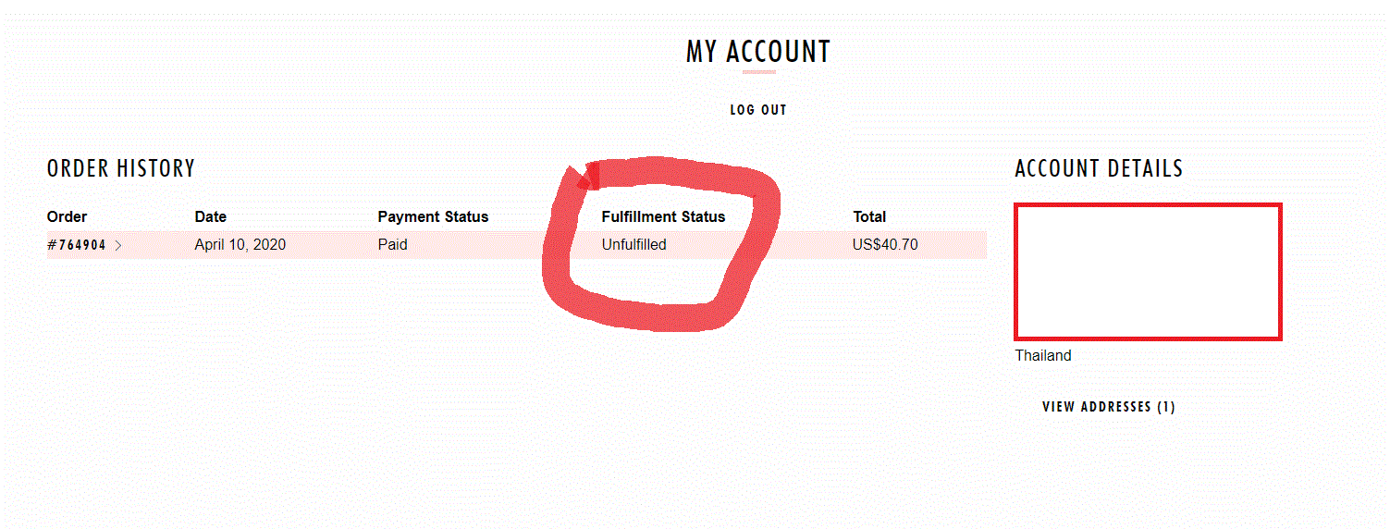Click the Thailand country text

point(1043,356)
